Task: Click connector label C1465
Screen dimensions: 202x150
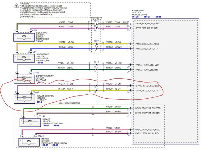Action: 36,92
